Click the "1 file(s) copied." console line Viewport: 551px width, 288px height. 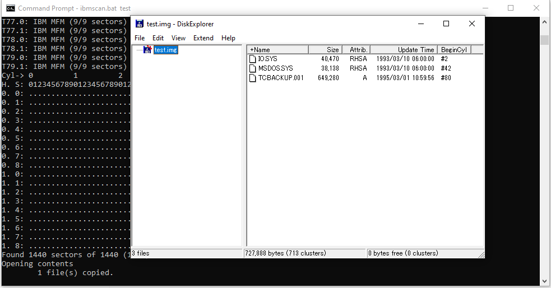[75, 272]
